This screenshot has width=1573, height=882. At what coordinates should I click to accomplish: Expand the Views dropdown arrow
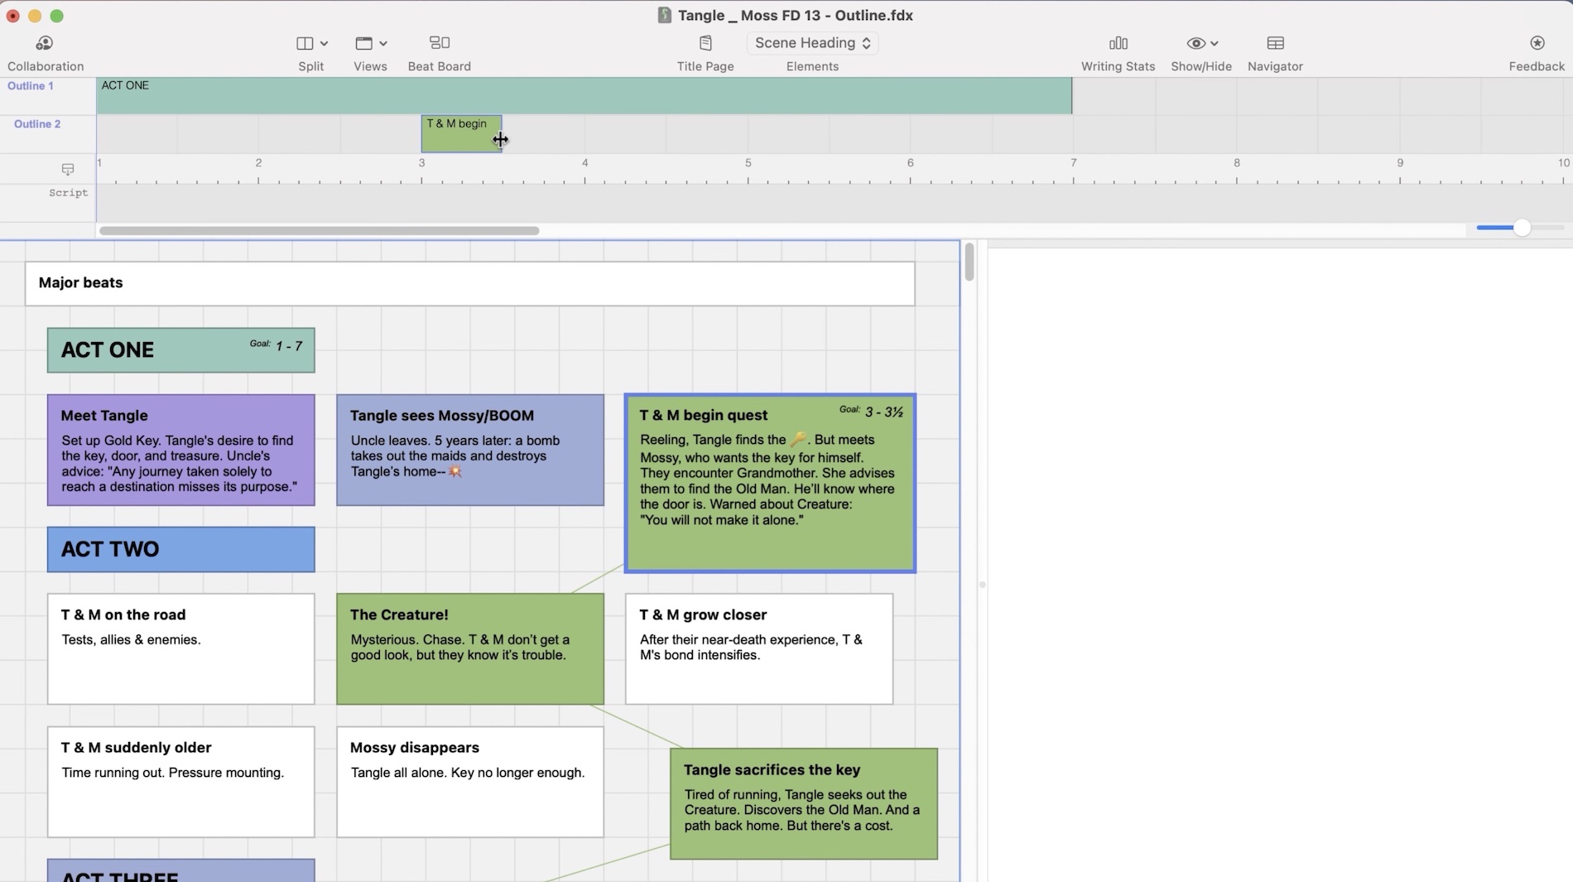point(383,44)
